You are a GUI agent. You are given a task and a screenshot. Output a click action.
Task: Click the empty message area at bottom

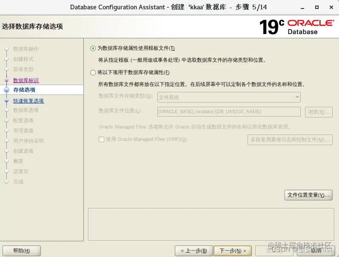(211, 224)
